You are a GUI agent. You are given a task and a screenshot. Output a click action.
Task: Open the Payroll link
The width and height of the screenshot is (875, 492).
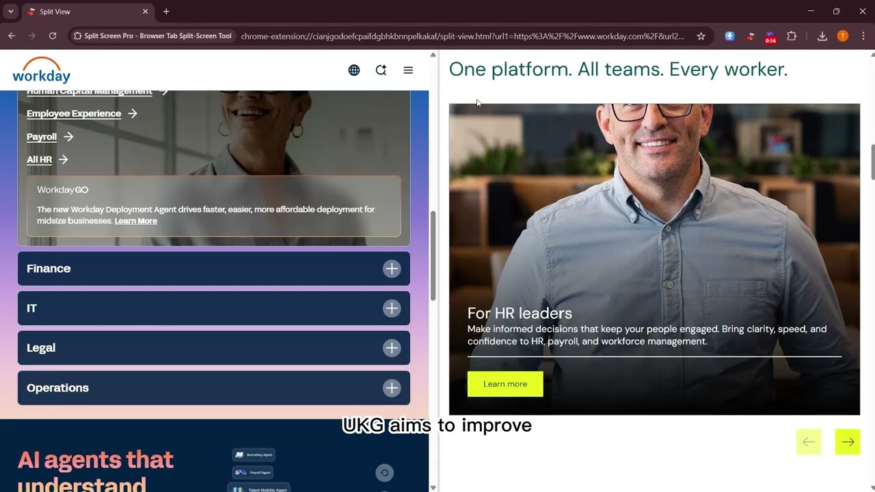(49, 137)
